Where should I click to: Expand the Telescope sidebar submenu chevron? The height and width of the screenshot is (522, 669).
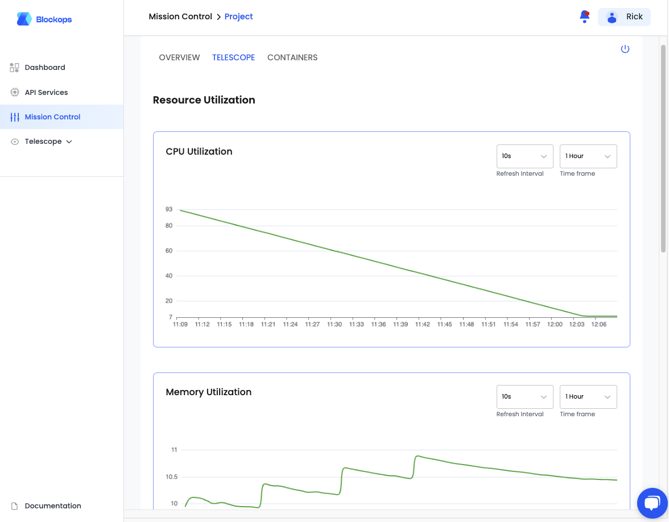click(x=69, y=142)
